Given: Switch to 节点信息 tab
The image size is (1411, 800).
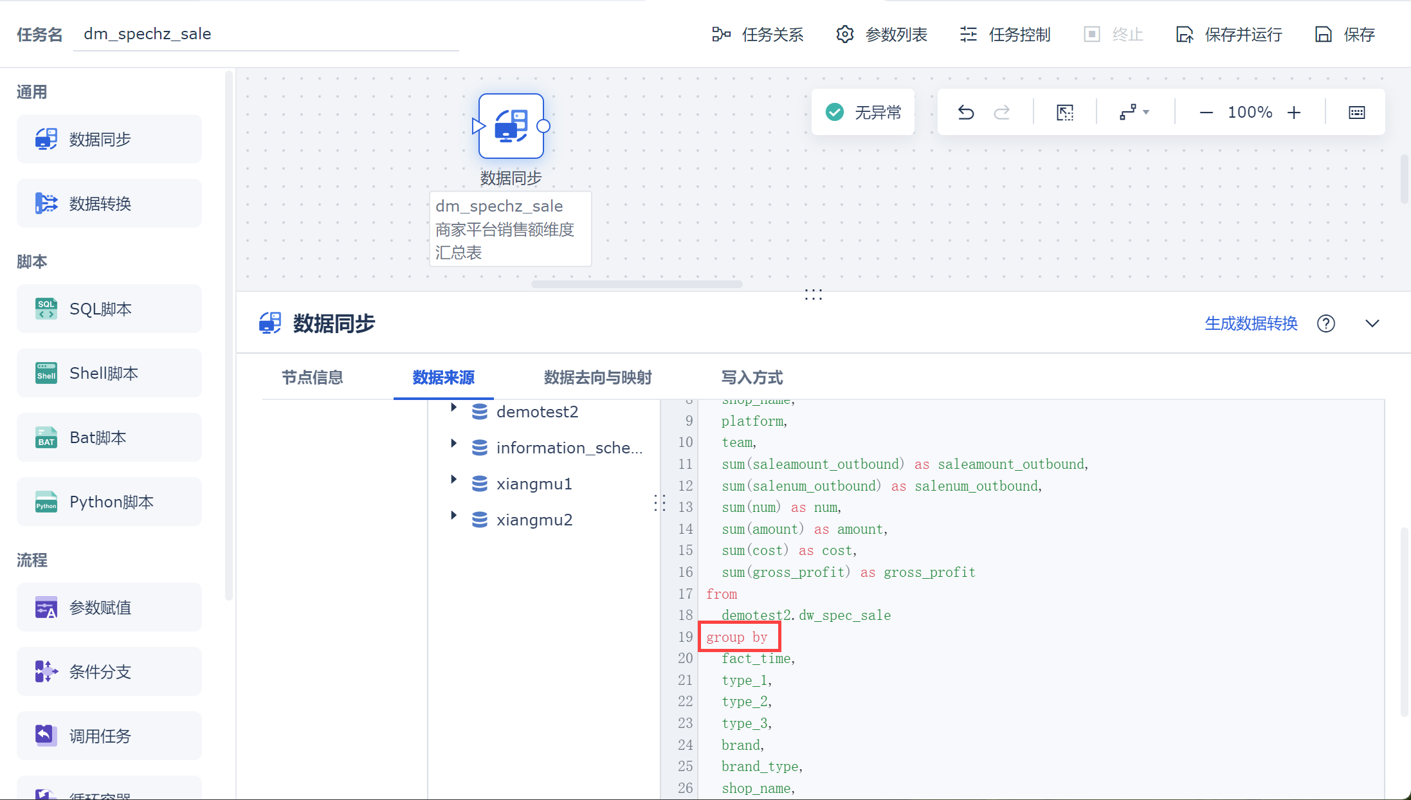Looking at the screenshot, I should (x=313, y=377).
